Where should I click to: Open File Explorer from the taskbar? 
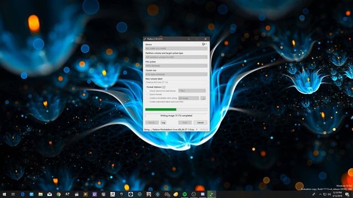click(x=40, y=194)
